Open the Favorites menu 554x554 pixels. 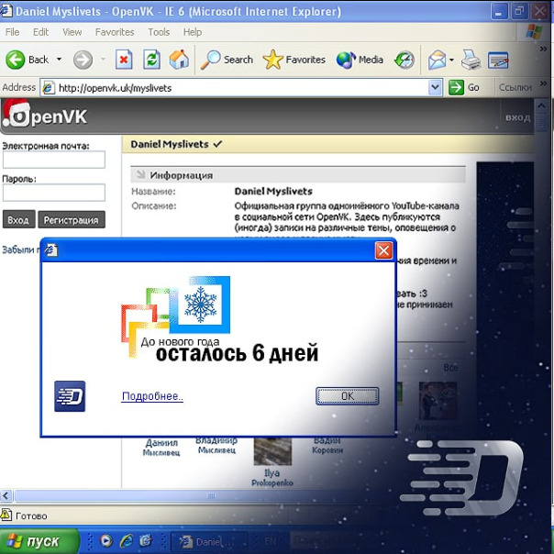115,32
